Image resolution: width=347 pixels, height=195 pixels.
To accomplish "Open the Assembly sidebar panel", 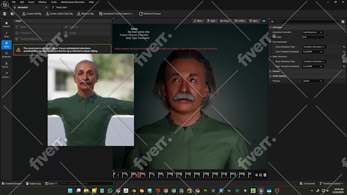I will coord(7,75).
